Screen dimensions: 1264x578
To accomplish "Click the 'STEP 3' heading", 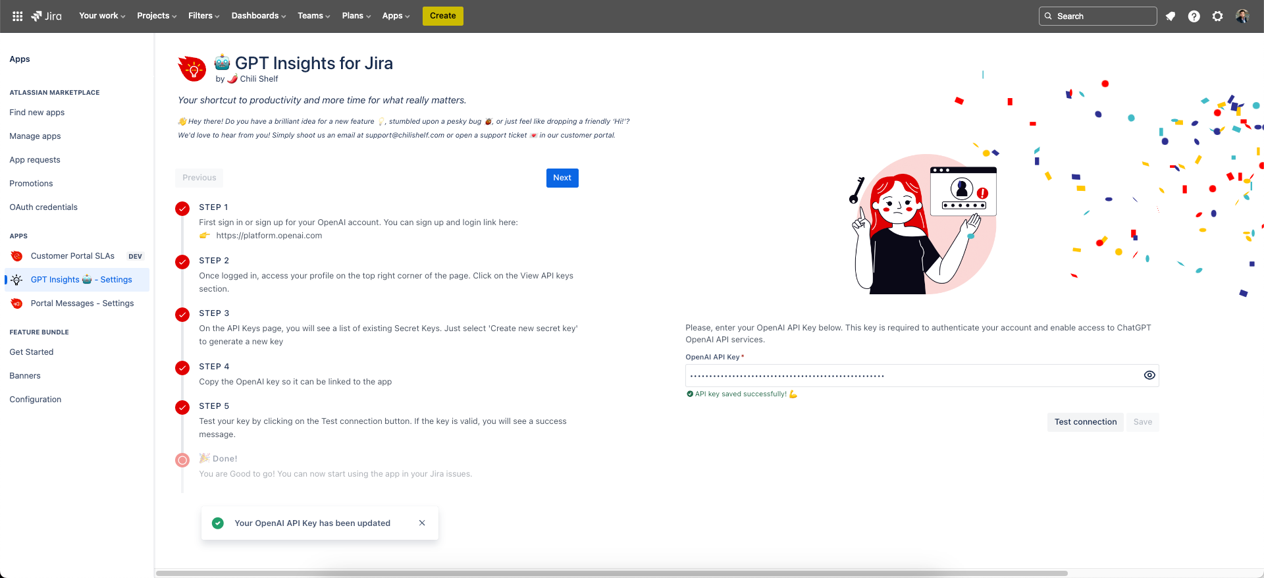I will [x=214, y=313].
